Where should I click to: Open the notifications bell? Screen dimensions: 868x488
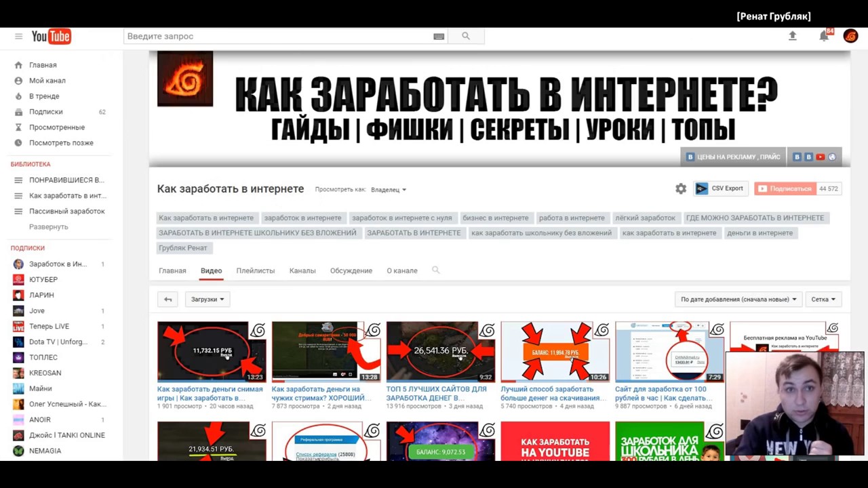tap(824, 36)
